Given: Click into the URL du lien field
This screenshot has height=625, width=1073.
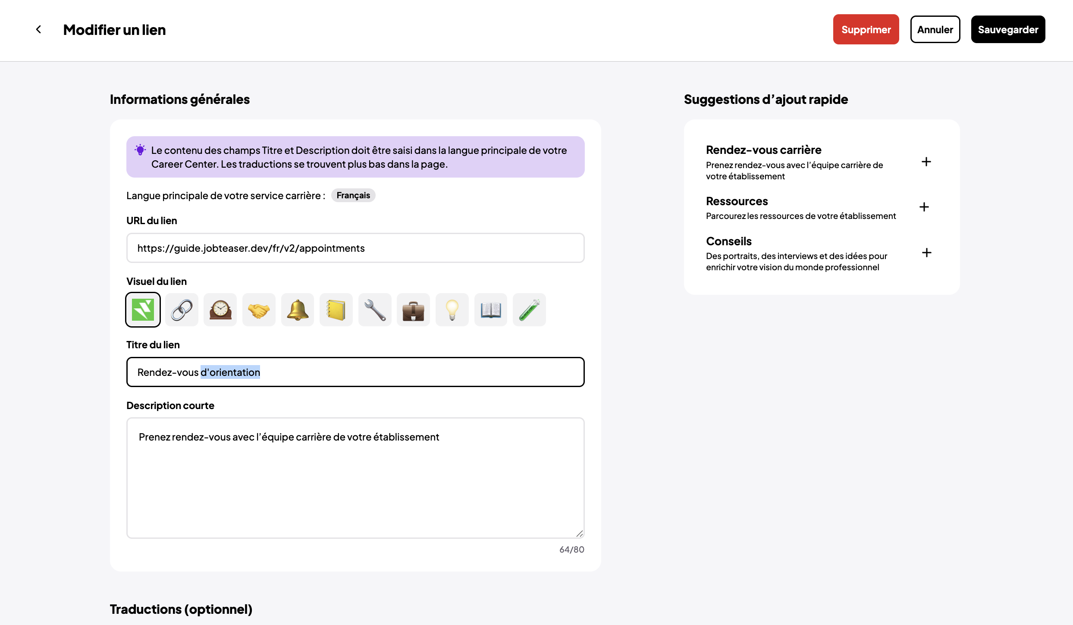Looking at the screenshot, I should (x=355, y=248).
